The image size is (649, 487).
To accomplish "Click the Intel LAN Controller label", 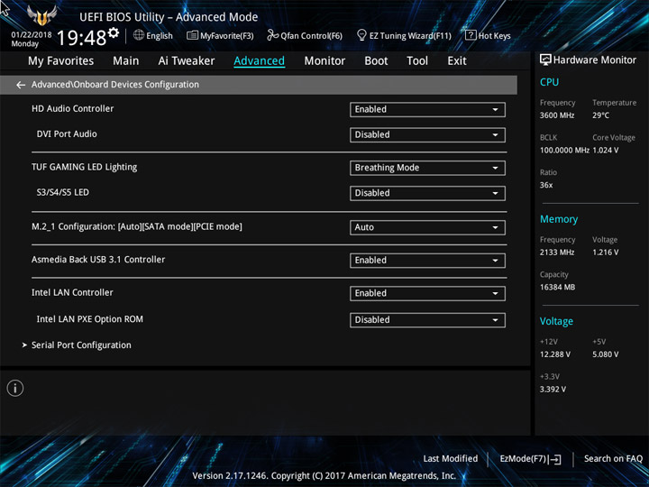I will pyautogui.click(x=72, y=292).
